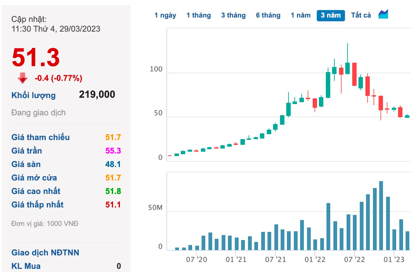Image resolution: width=415 pixels, height=272 pixels.
Task: Click the "Giá tham chiếu" label
Action: pyautogui.click(x=40, y=137)
